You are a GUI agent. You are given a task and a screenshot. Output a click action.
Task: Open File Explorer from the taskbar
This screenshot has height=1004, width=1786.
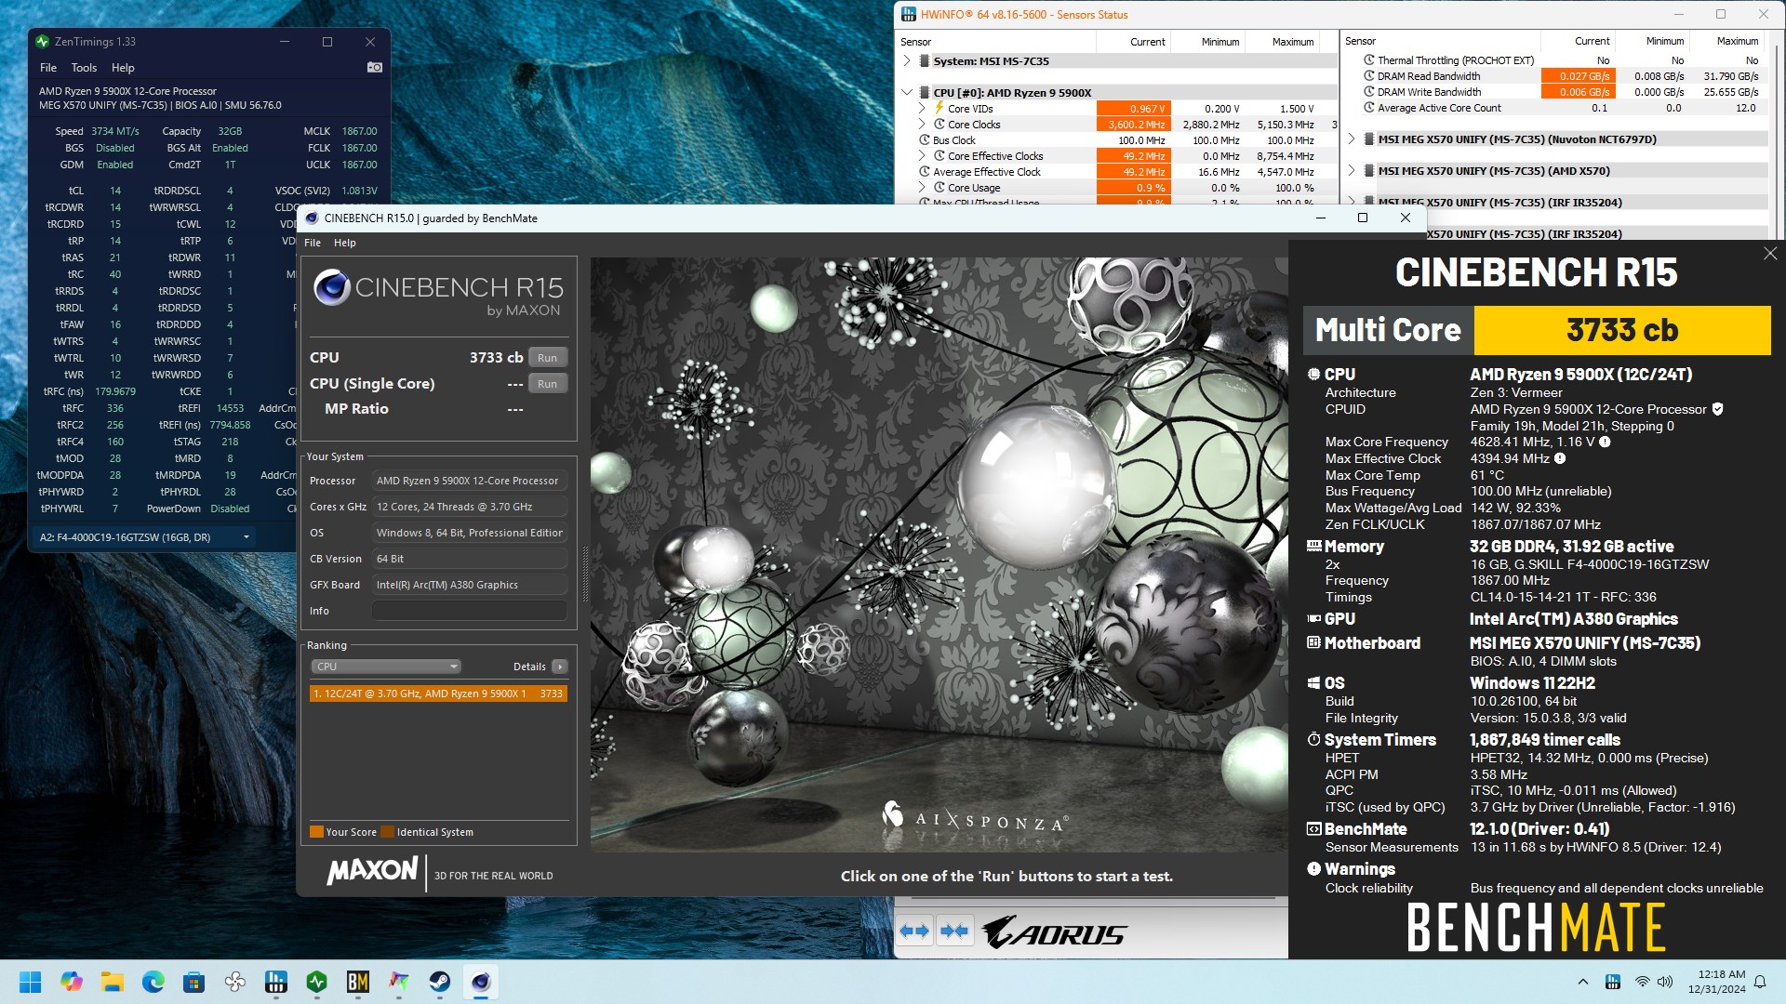pos(112,982)
